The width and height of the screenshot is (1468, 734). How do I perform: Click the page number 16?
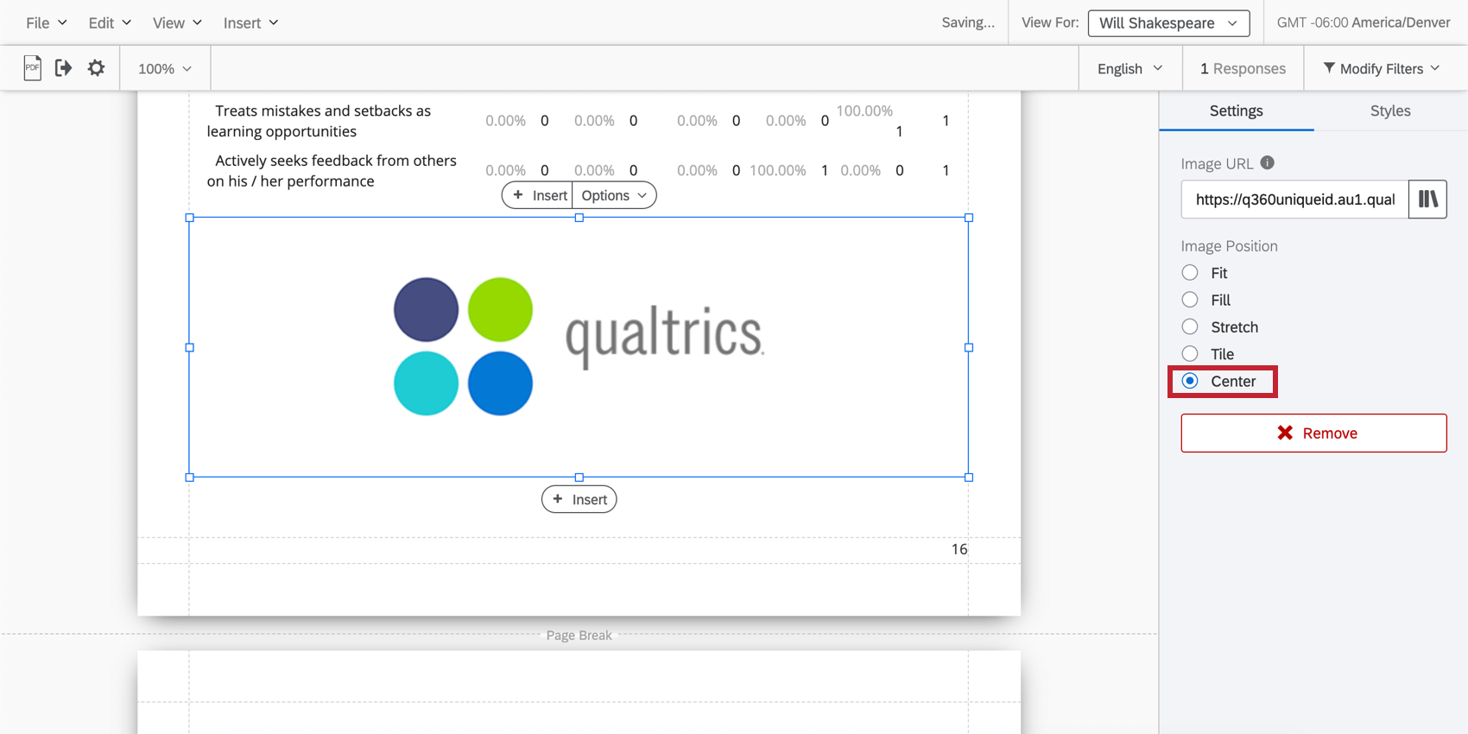pos(959,549)
